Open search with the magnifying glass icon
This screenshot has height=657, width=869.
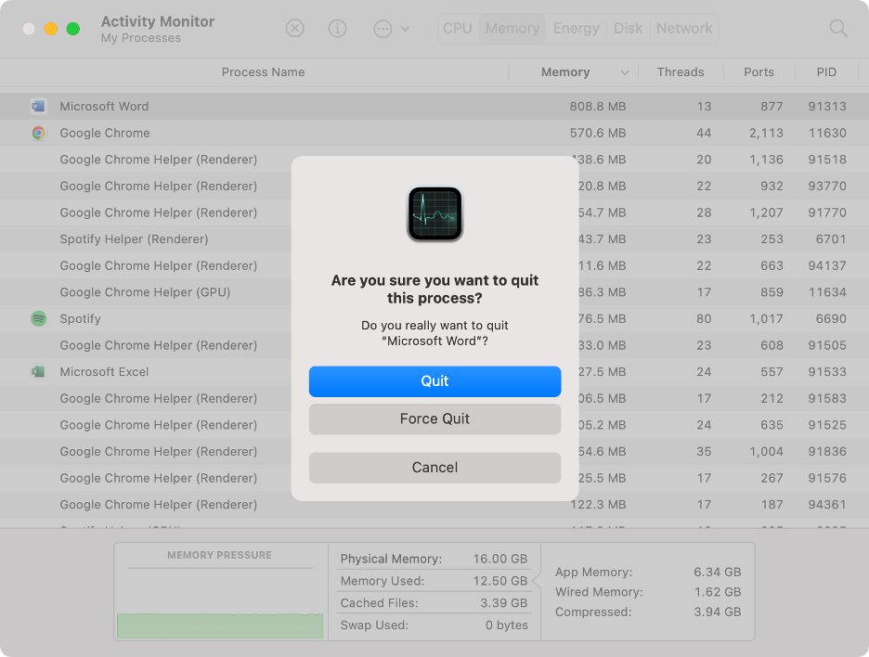[837, 28]
